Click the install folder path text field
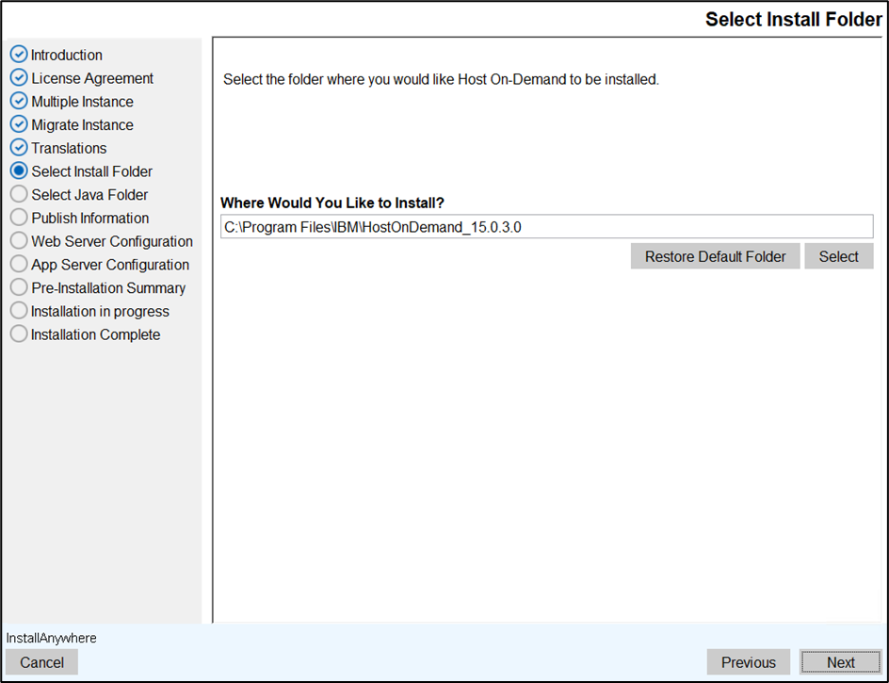The width and height of the screenshot is (889, 683). pos(546,226)
